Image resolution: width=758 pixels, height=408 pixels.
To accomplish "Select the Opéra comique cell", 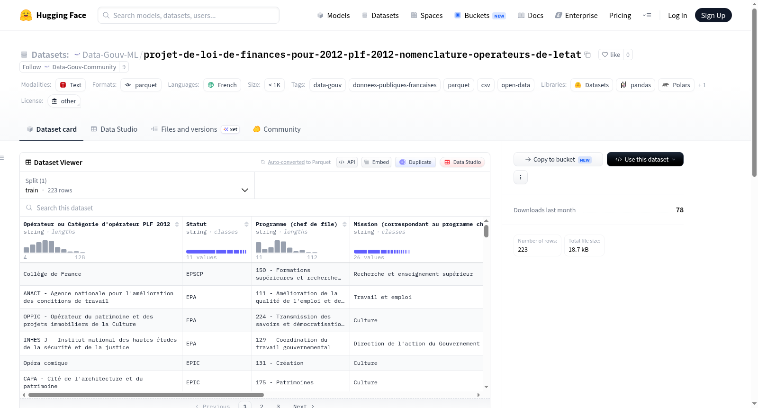I will 101,363.
